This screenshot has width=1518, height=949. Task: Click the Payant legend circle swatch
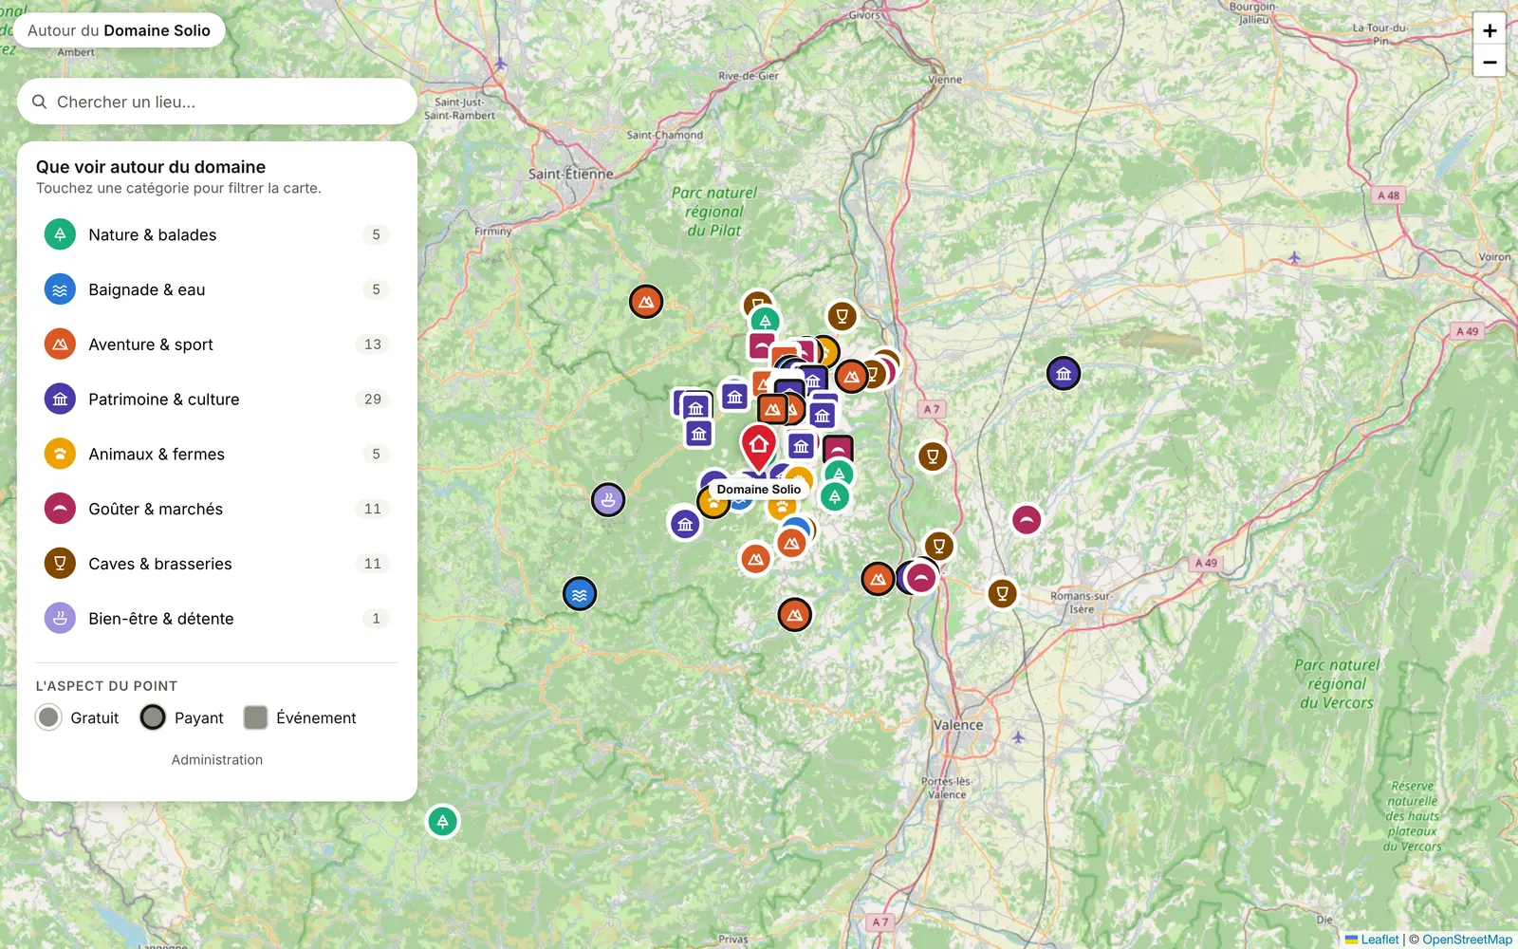153,717
